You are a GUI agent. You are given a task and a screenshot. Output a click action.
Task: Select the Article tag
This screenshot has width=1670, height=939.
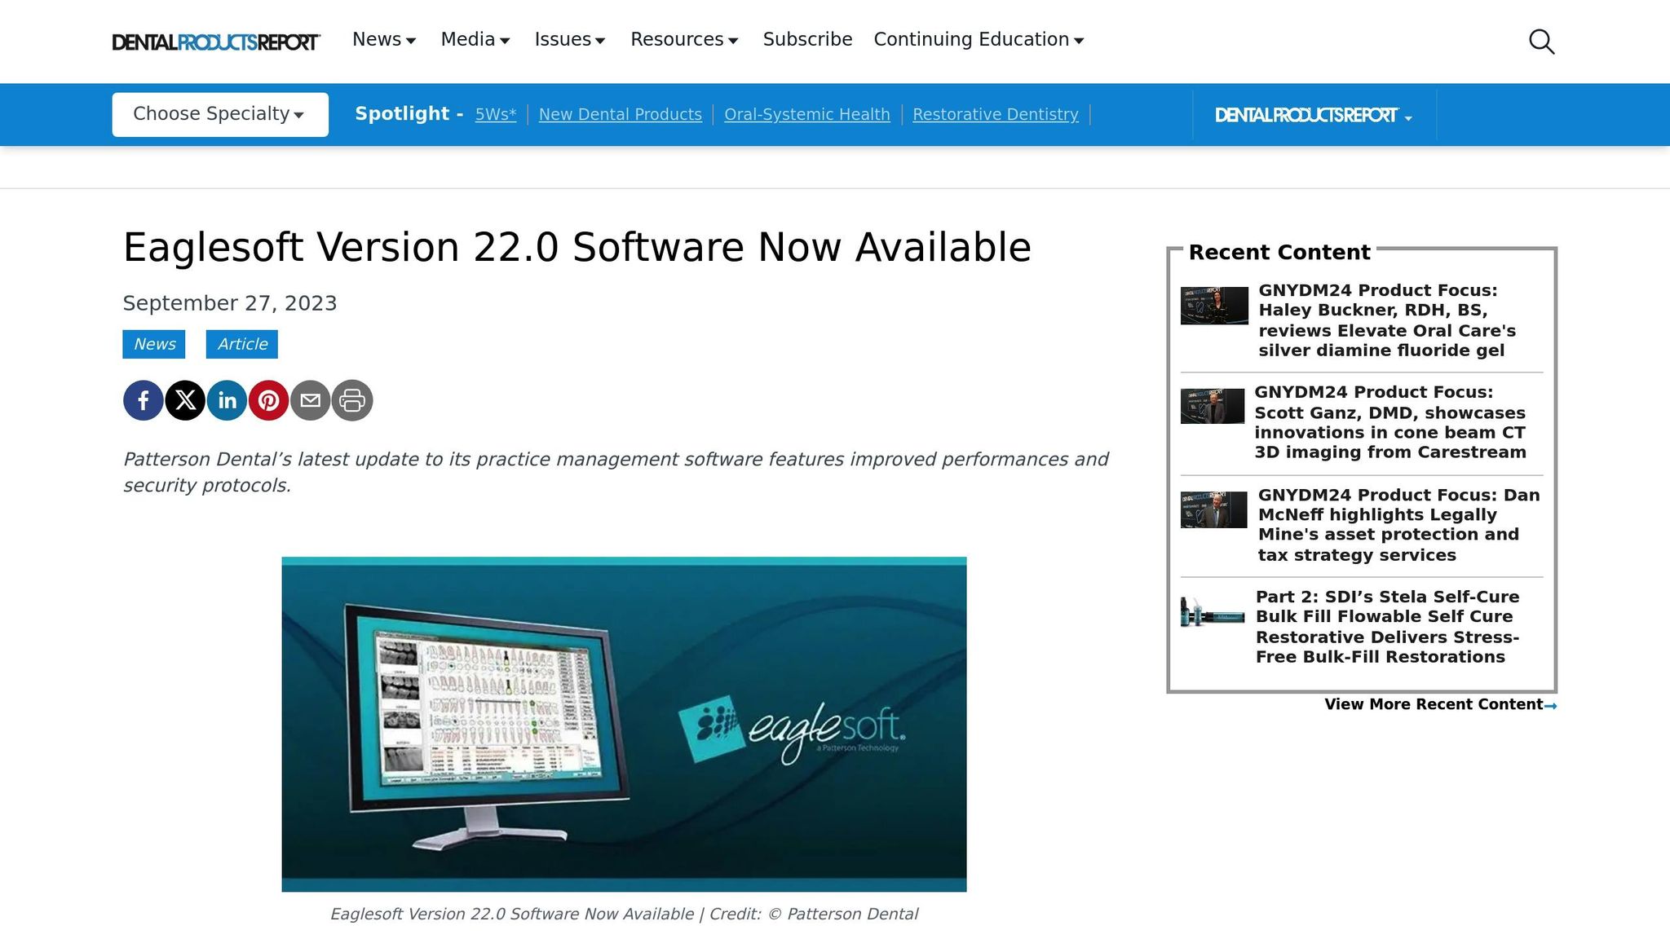coord(241,343)
